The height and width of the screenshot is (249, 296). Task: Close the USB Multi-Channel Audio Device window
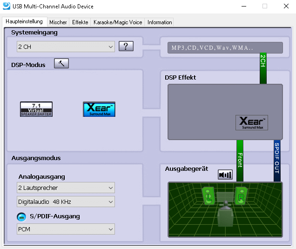pyautogui.click(x=286, y=6)
